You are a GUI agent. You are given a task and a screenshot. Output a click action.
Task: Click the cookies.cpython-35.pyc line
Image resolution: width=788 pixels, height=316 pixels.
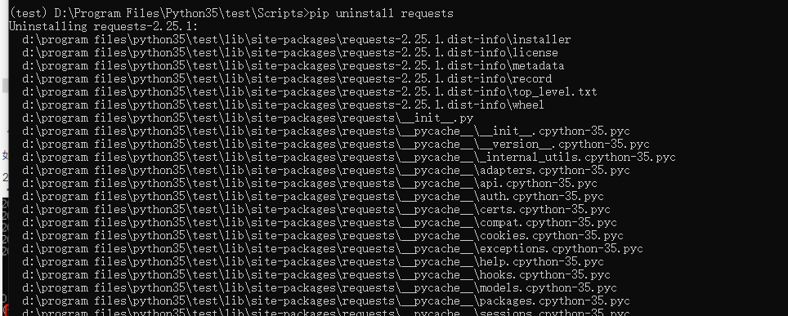coord(323,236)
